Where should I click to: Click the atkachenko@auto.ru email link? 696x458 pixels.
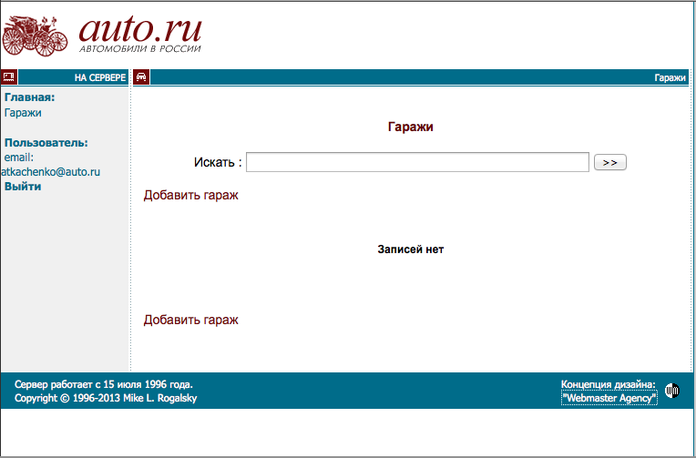[x=50, y=171]
